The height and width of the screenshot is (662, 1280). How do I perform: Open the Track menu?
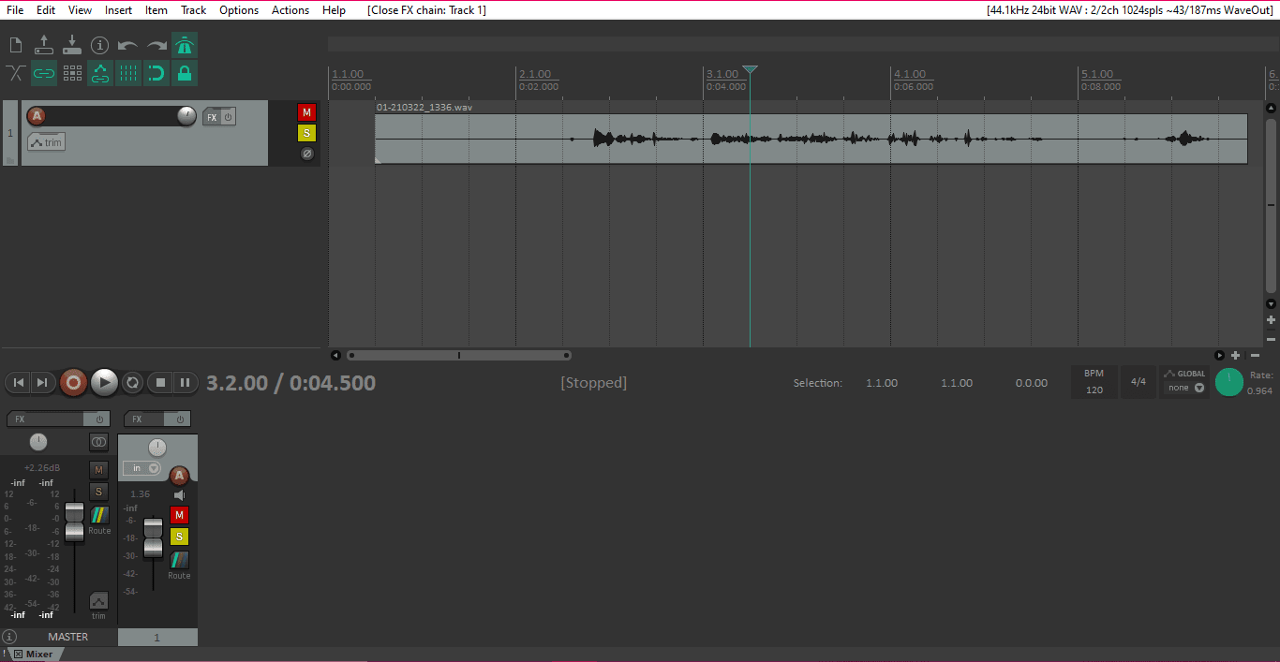point(193,9)
